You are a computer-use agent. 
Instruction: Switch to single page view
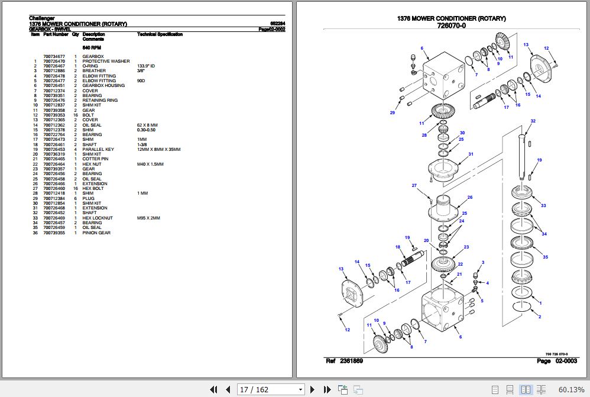[495, 389]
